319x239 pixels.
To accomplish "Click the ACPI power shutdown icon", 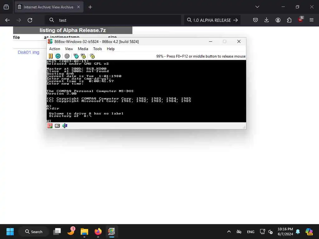I will coord(67,56).
